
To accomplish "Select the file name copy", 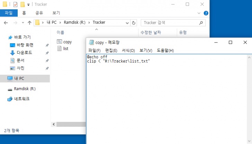I will click(x=67, y=42).
